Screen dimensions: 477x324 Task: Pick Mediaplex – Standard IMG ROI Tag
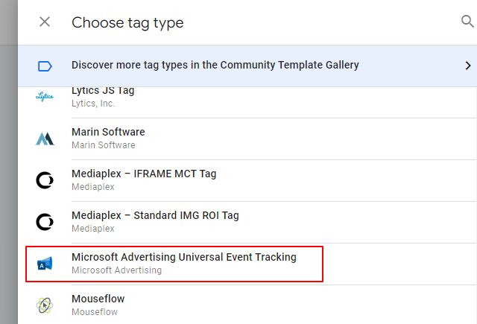[x=155, y=216]
